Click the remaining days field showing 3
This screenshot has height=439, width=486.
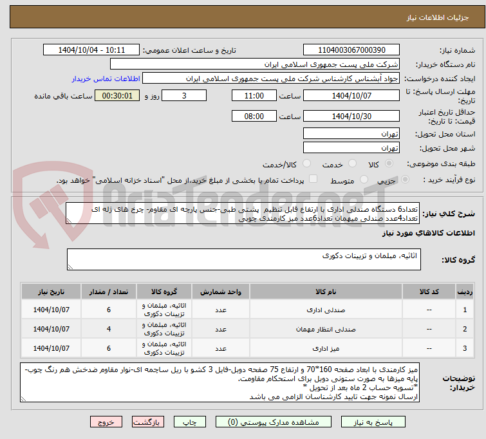coord(184,95)
